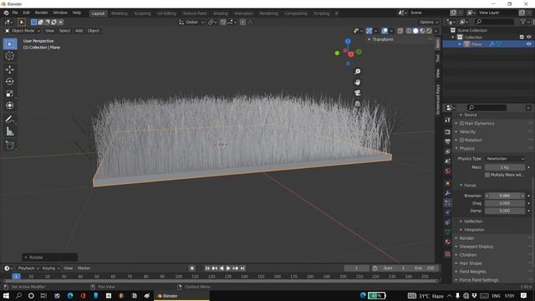Viewport: 535px width, 301px height.
Task: Pick the Scale tool
Action: tap(10, 94)
